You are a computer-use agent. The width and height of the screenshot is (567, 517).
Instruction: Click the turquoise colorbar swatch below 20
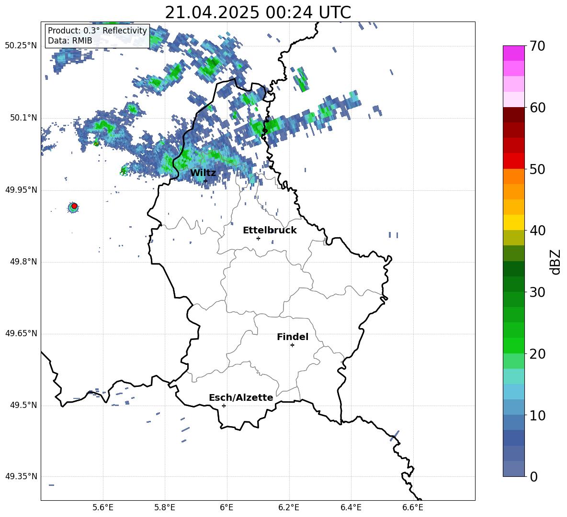pyautogui.click(x=513, y=376)
